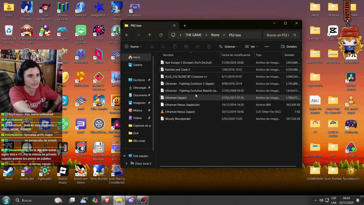The image size is (364, 205).
Task: Navigate to THE GAME in the breadcrumb
Action: (193, 35)
